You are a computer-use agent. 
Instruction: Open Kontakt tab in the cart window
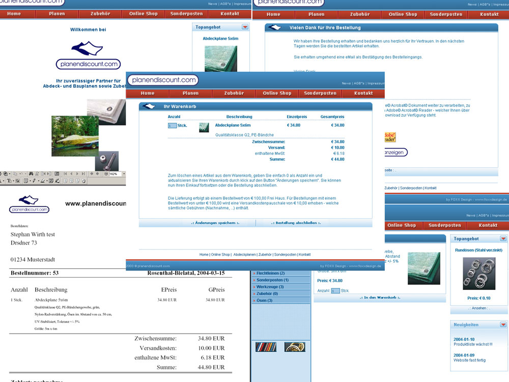pos(363,93)
